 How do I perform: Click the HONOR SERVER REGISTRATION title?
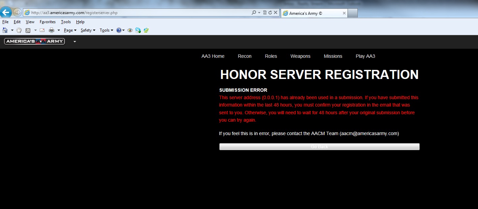(319, 75)
